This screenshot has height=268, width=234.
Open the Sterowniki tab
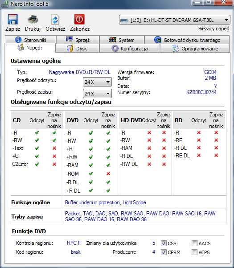(31, 40)
